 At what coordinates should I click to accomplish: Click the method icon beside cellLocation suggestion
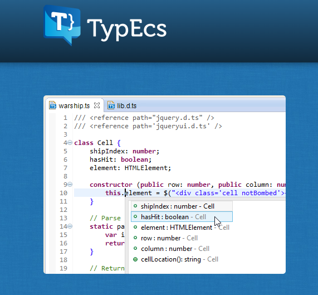[135, 259]
